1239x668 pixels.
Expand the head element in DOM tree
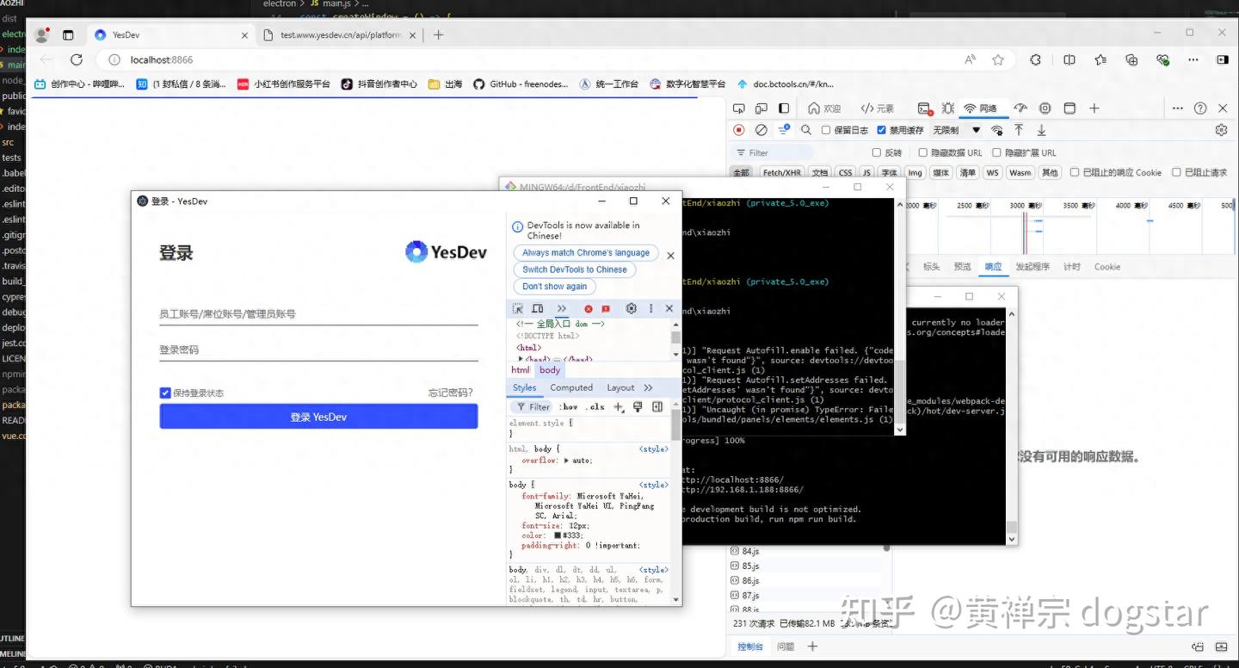pyautogui.click(x=521, y=359)
